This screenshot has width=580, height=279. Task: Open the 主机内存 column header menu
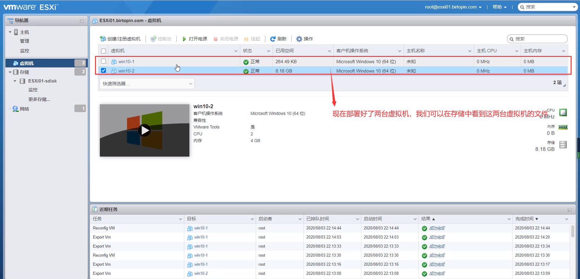point(564,51)
